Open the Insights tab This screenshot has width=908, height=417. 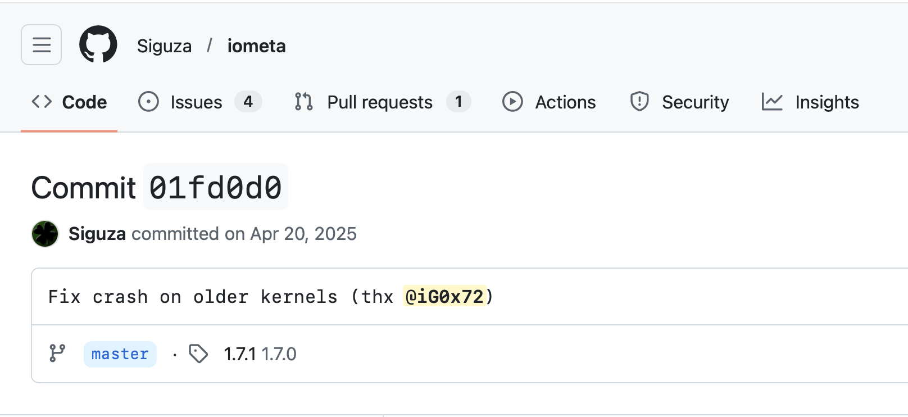826,102
